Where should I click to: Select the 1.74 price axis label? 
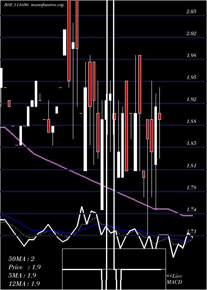click(x=191, y=210)
